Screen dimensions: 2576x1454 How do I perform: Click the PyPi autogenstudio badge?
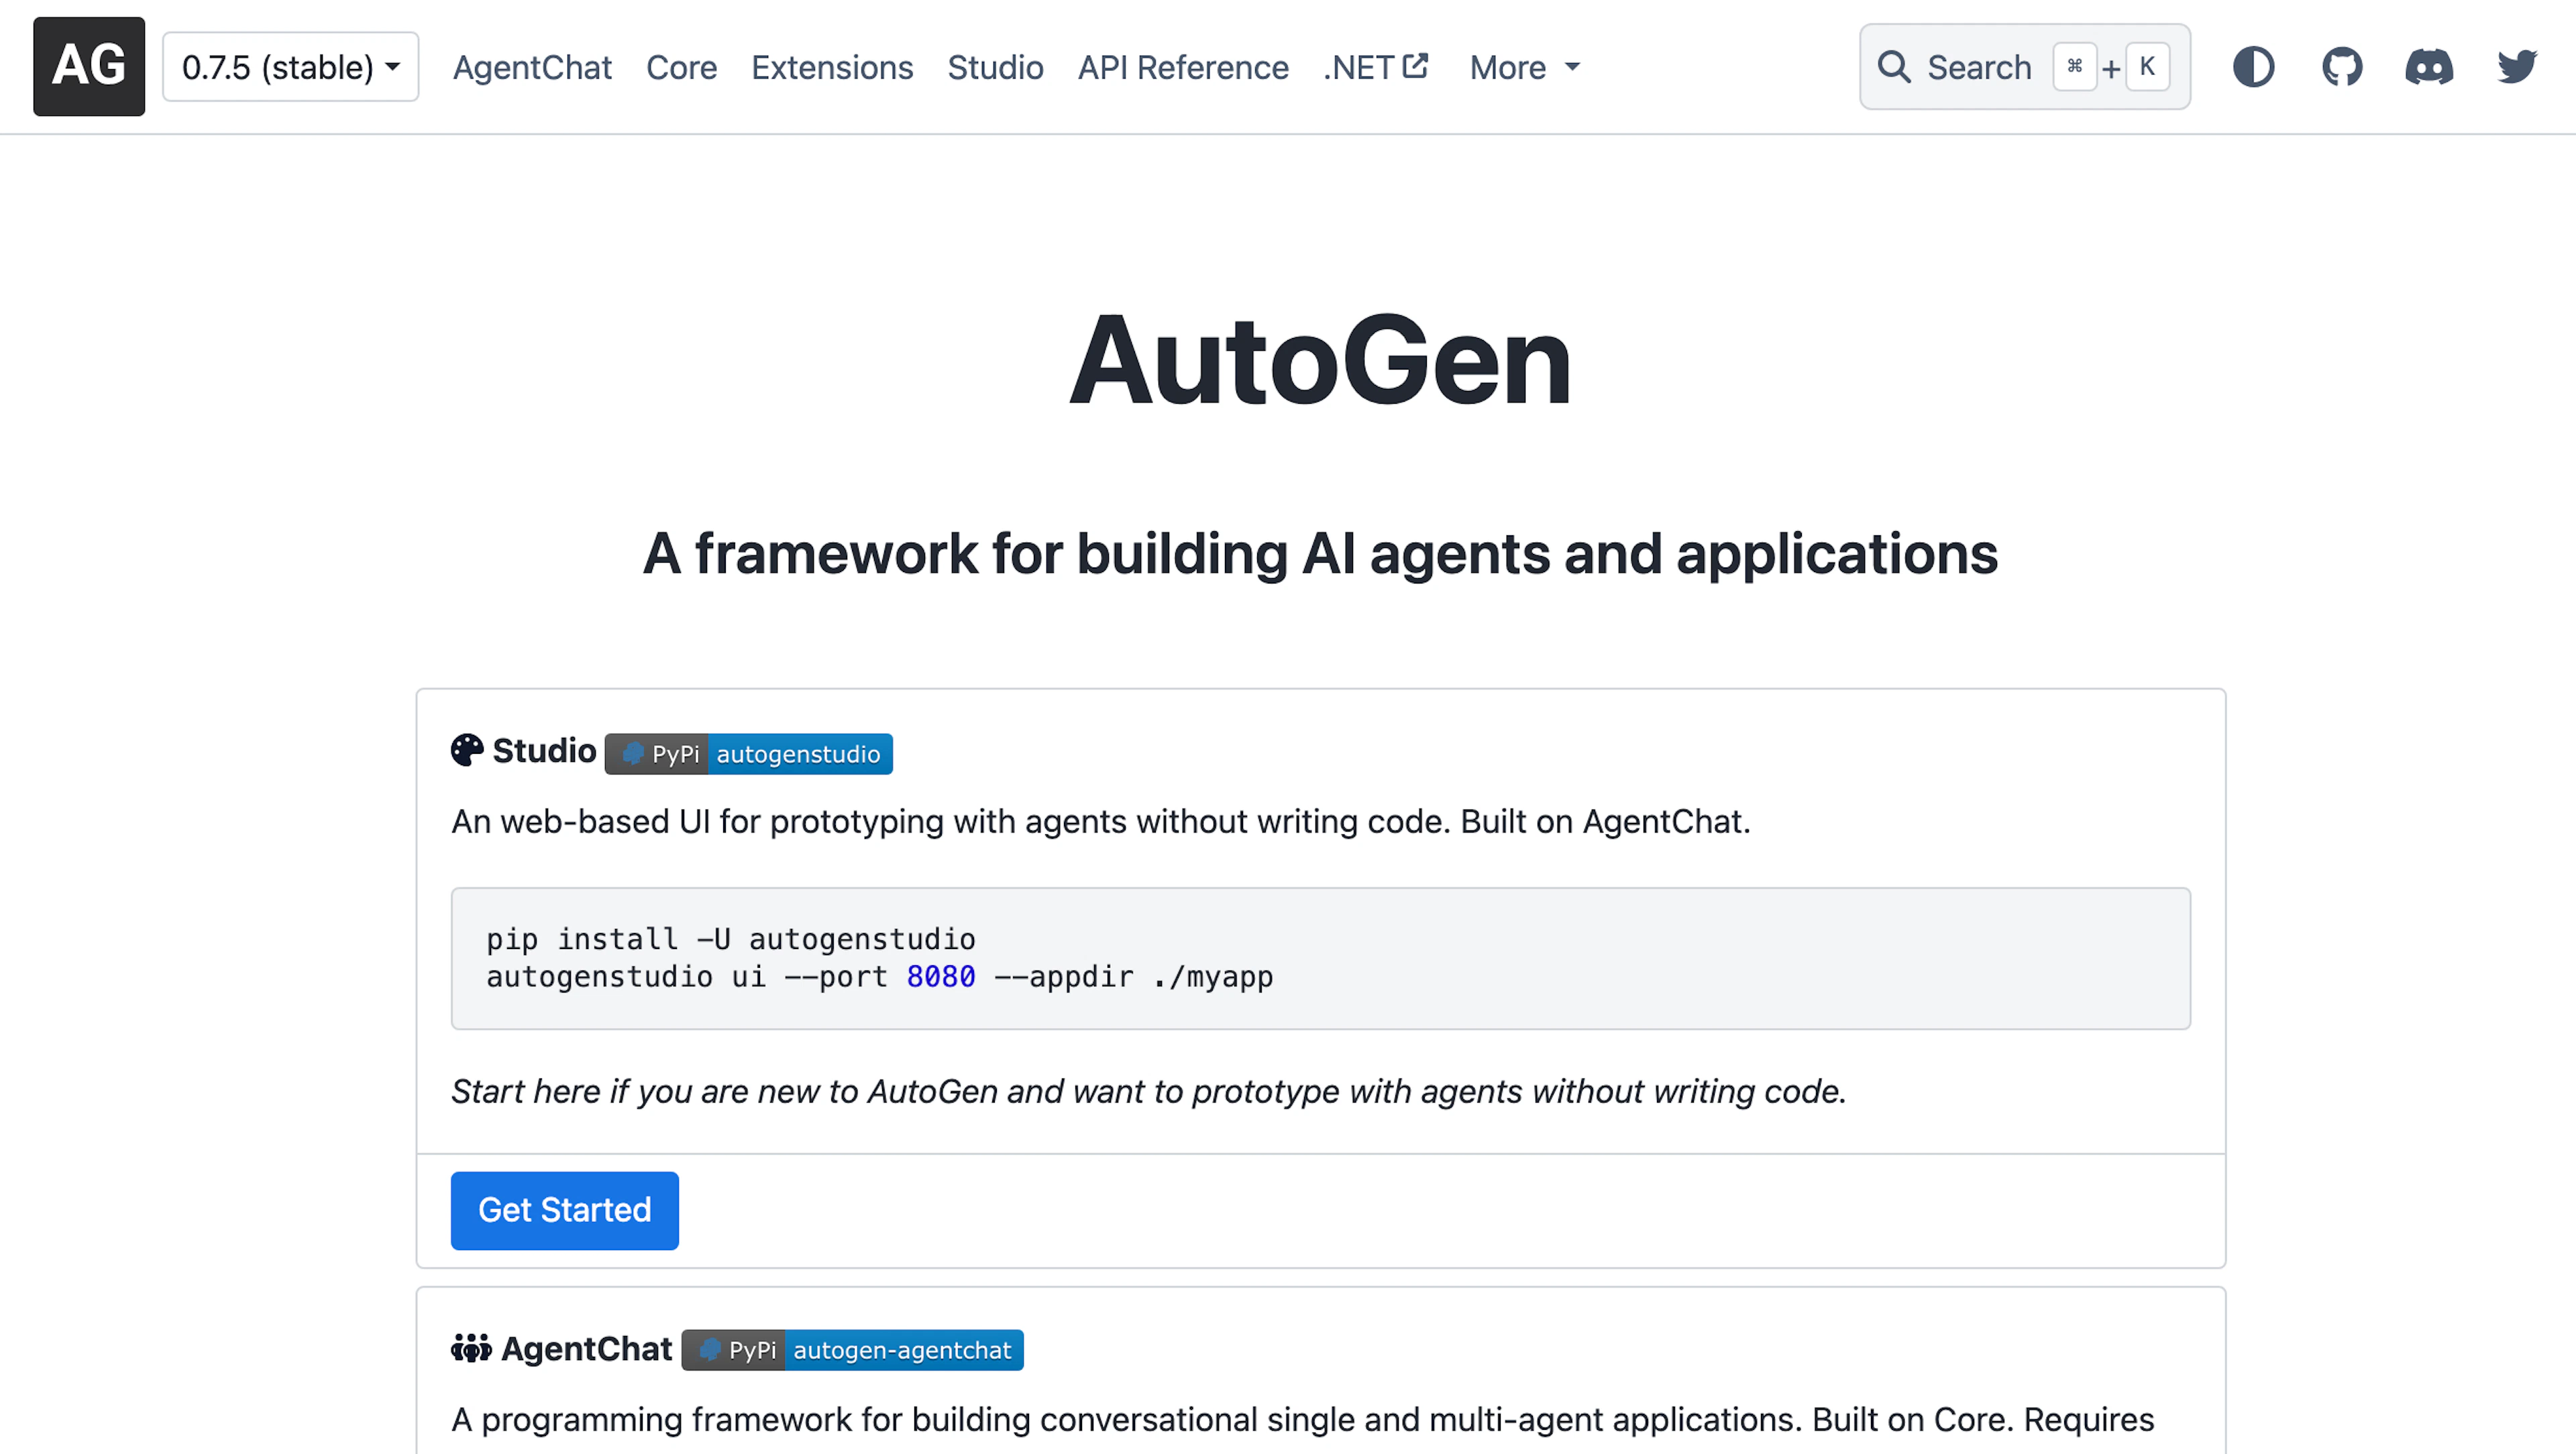point(748,754)
